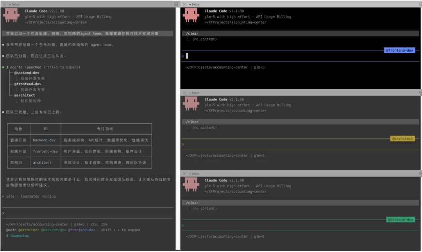The height and width of the screenshot is (252, 422).
Task: Click the Claude Code mascot in the left main pane
Action: pyautogui.click(x=11, y=15)
